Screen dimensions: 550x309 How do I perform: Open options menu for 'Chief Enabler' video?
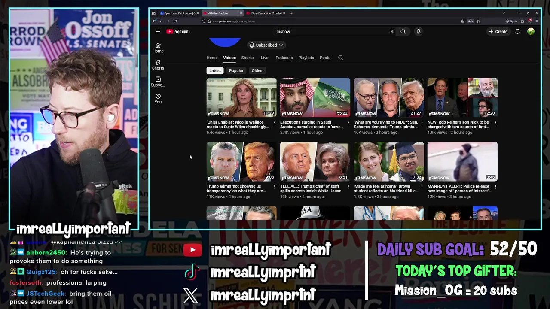click(x=275, y=123)
